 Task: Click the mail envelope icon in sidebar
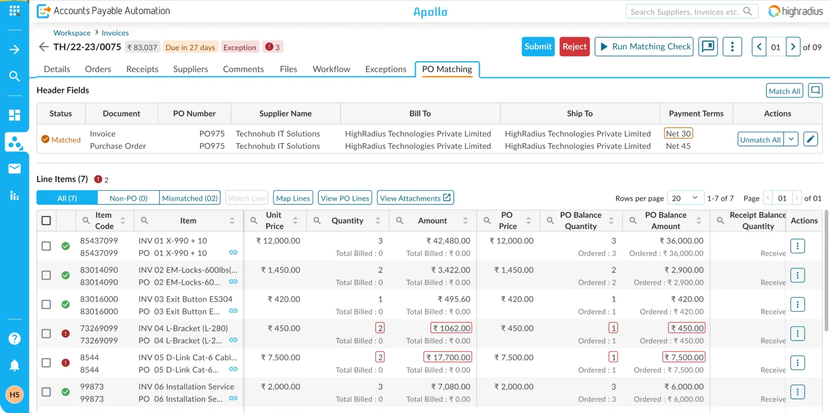14,168
